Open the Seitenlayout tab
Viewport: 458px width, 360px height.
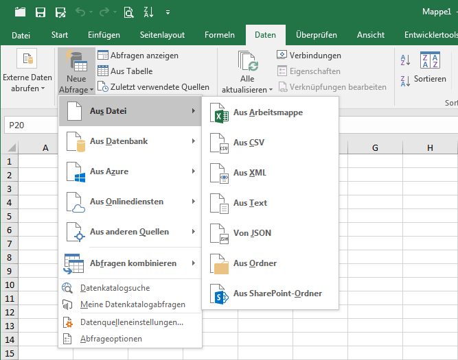162,35
